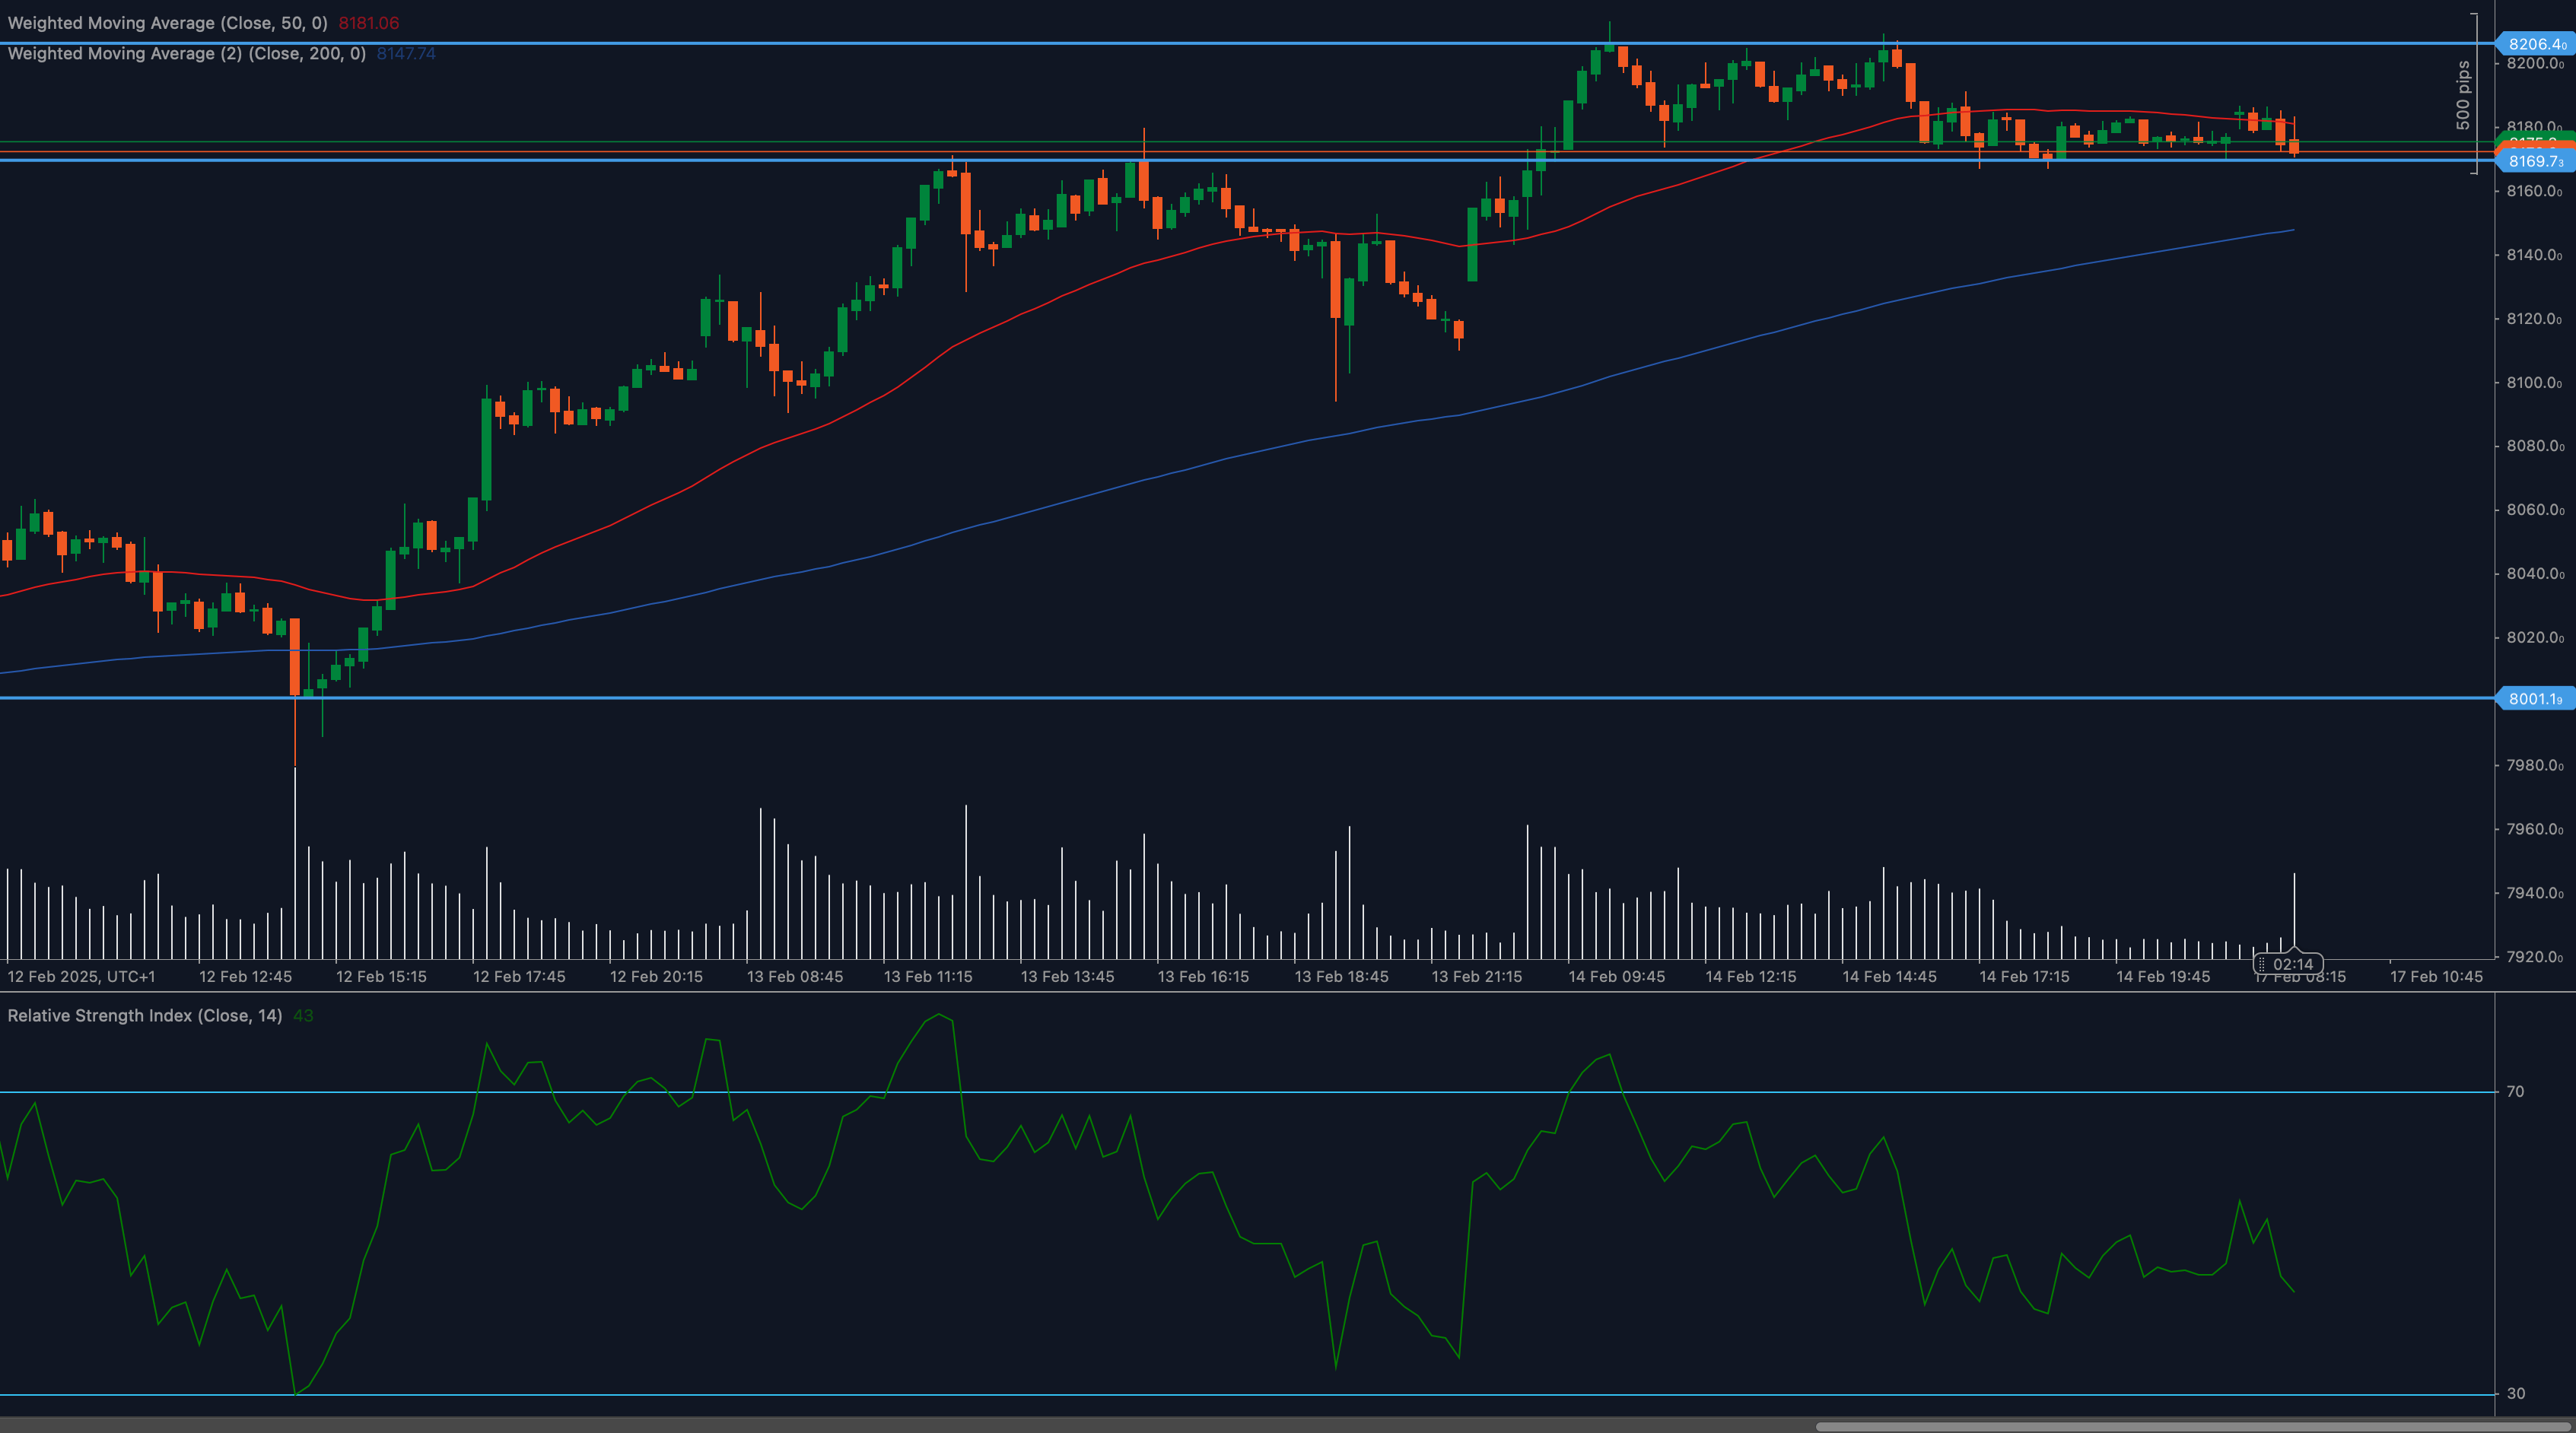Click the 14 Feb 09:45 time label
Viewport: 2576px width, 1433px height.
(x=1616, y=977)
